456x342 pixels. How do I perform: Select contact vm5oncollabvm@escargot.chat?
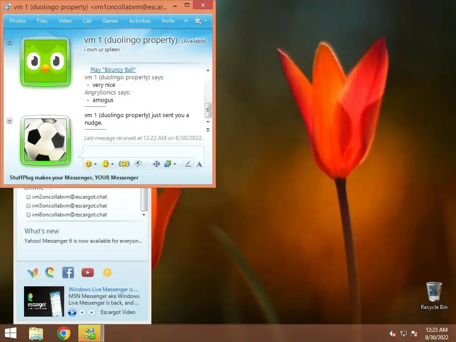(x=69, y=206)
